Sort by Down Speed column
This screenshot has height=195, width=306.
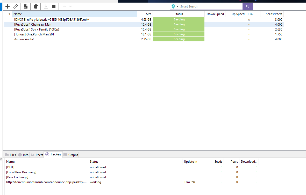[215, 14]
